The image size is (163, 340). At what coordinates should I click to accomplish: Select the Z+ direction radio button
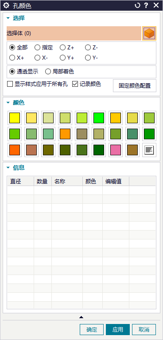click(x=62, y=48)
